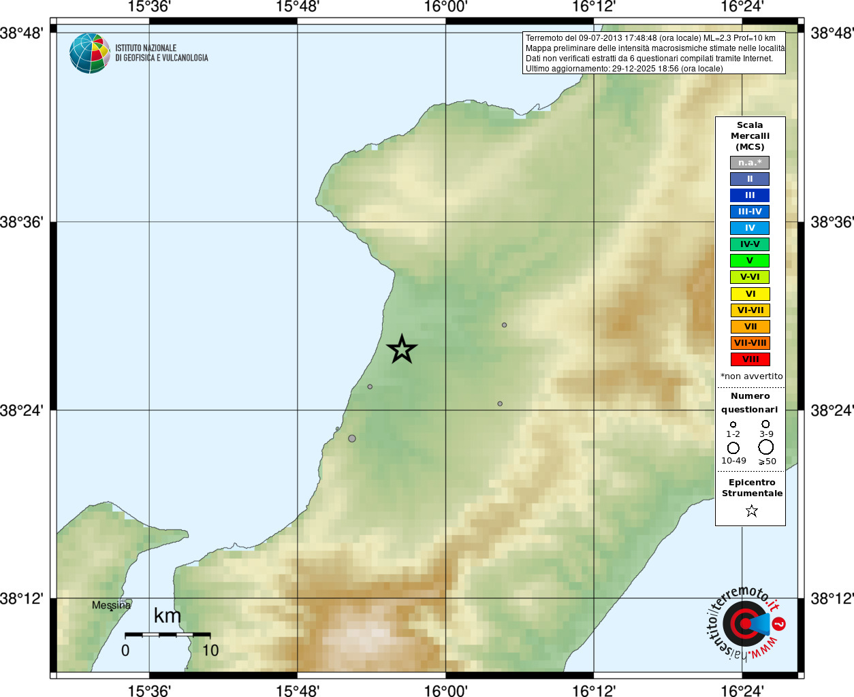Click the '*non avvertito' legend note
This screenshot has width=854, height=697.
pyautogui.click(x=752, y=376)
